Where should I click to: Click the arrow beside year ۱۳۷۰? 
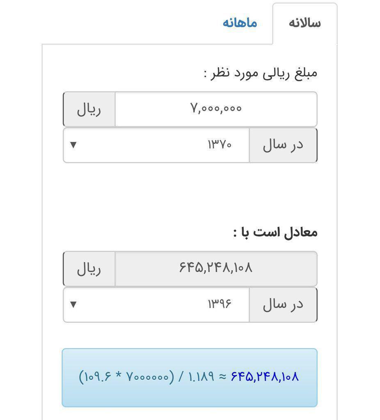[x=73, y=145]
